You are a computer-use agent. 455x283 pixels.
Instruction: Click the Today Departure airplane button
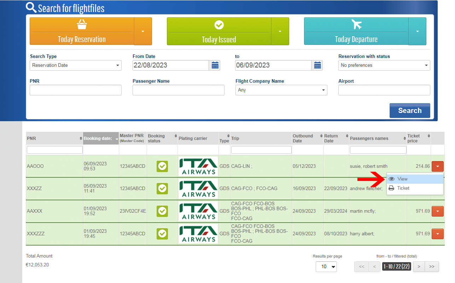pos(356,31)
